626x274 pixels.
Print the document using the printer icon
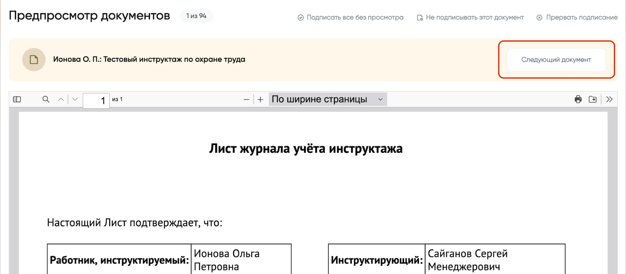click(578, 99)
